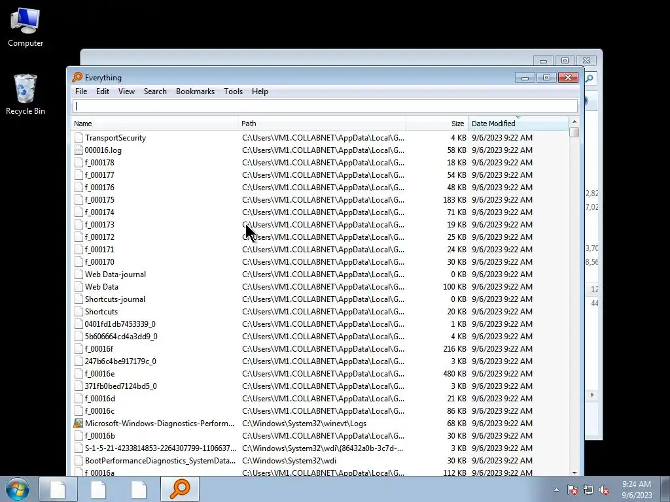Select the file named 0401fd1db7453339_0

pyautogui.click(x=120, y=324)
